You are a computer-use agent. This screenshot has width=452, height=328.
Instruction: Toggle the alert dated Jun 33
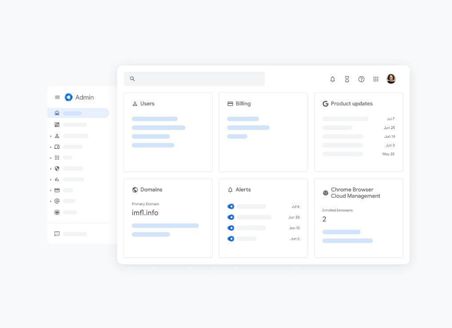230,217
